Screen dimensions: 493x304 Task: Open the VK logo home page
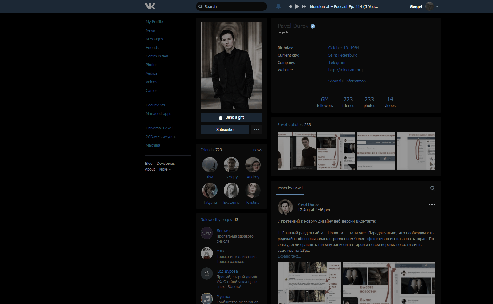(x=150, y=6)
